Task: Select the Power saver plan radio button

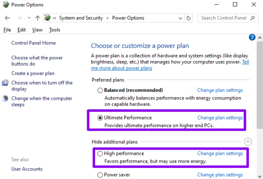Action: [x=100, y=175]
